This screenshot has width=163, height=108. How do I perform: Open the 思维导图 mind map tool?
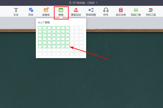91,12
